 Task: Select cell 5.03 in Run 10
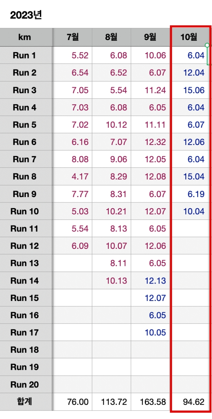coord(72,211)
